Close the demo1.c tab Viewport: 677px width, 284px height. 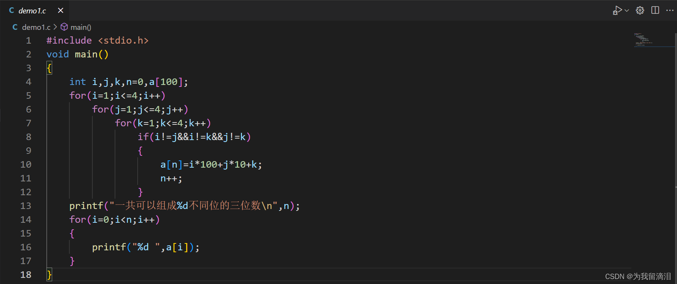[61, 10]
